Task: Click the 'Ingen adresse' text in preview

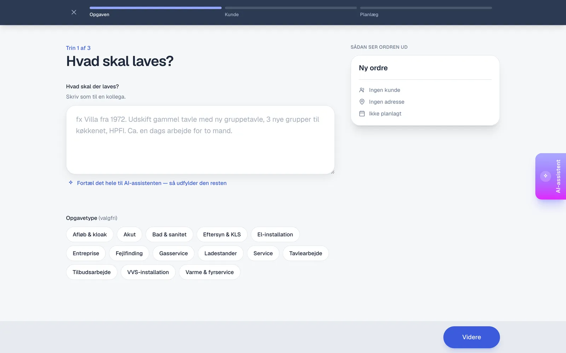Action: pos(387,102)
